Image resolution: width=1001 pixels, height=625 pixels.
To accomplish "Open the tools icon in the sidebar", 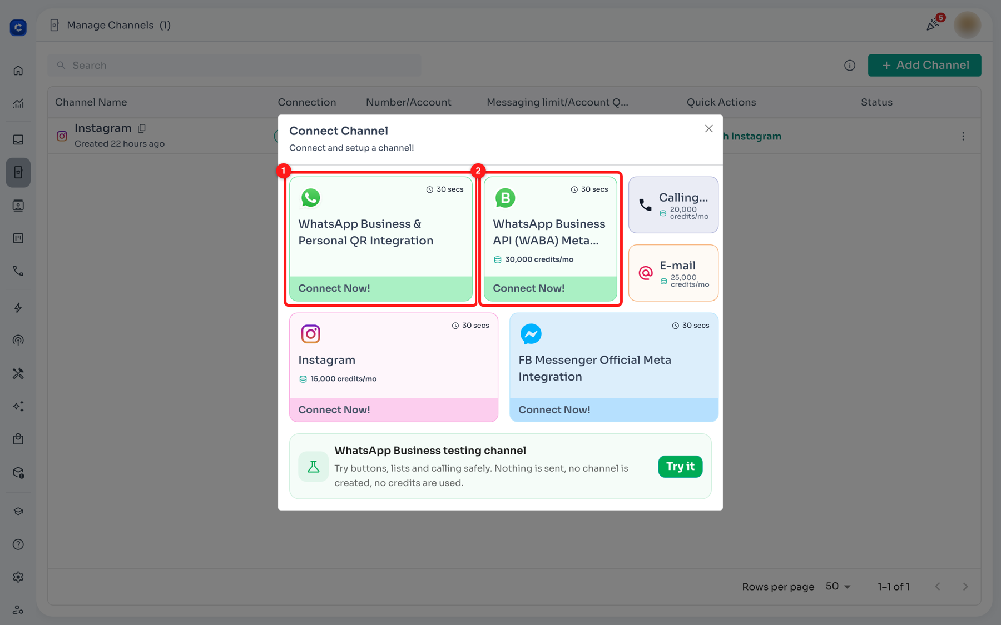I will 18,373.
